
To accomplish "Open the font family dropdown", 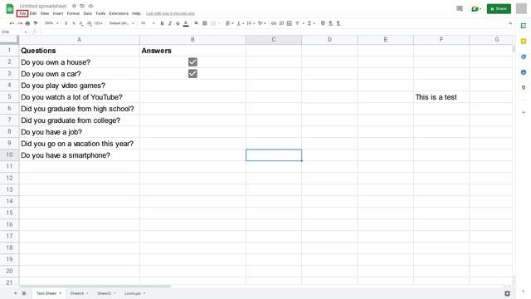I will coord(122,23).
